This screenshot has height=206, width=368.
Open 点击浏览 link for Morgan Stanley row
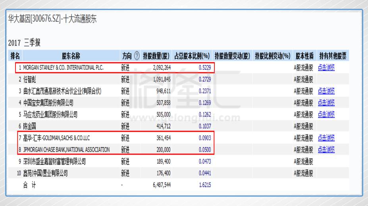[x=326, y=68]
